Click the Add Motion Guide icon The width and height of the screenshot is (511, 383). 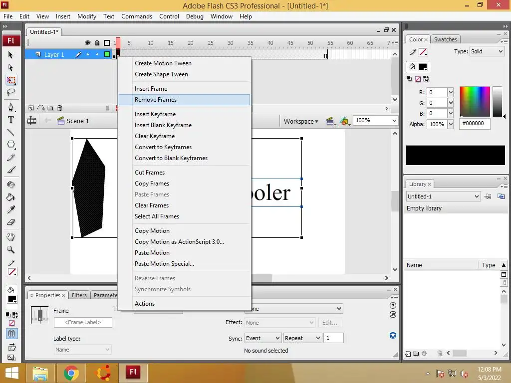41,108
